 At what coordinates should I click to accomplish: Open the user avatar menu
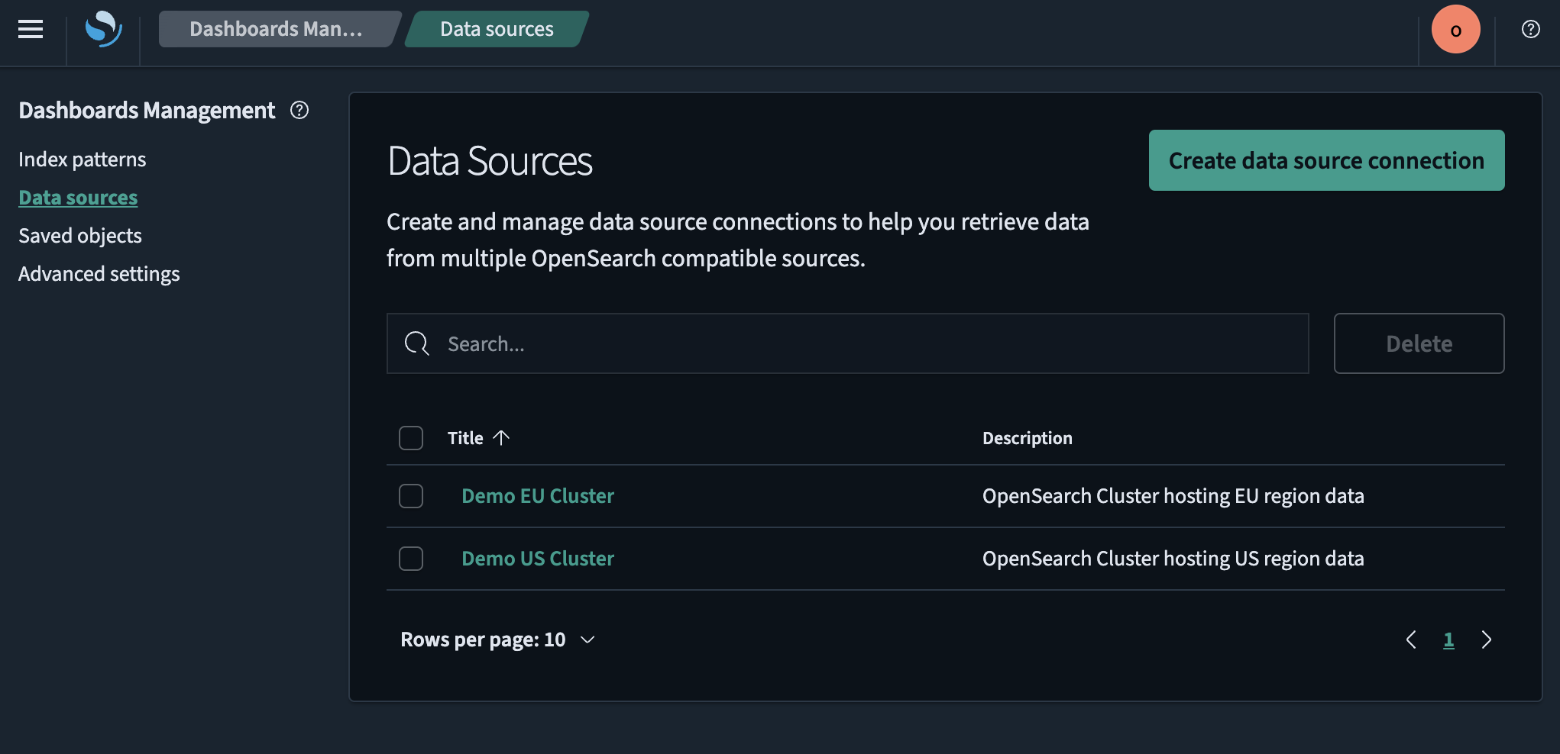[1455, 29]
